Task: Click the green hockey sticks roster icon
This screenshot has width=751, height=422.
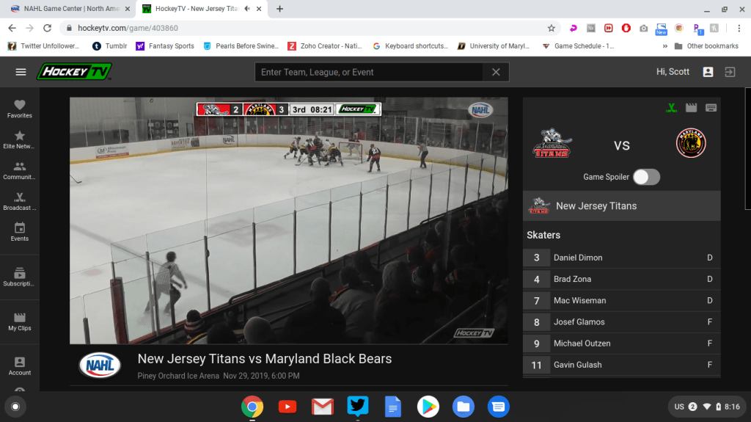Action: coord(671,108)
